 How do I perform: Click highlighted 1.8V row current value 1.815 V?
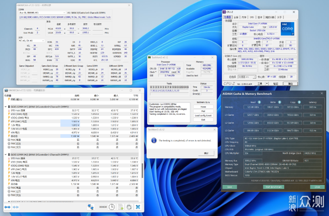coord(70,125)
